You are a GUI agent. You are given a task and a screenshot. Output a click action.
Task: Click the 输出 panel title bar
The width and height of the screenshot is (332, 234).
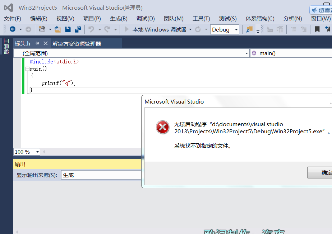coord(77,164)
